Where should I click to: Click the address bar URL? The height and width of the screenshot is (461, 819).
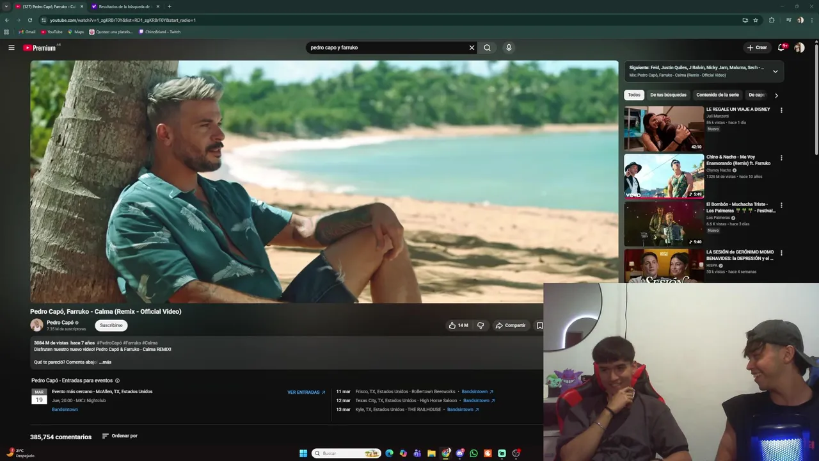pyautogui.click(x=123, y=20)
